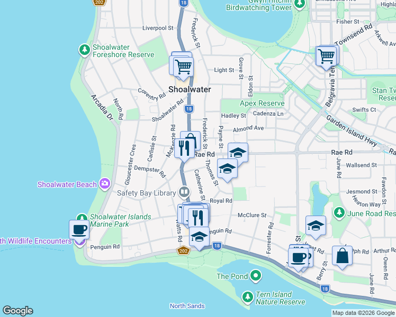Viewport: 396px width, 317px height.
Task: Click the North Sands label
Action: (x=187, y=306)
